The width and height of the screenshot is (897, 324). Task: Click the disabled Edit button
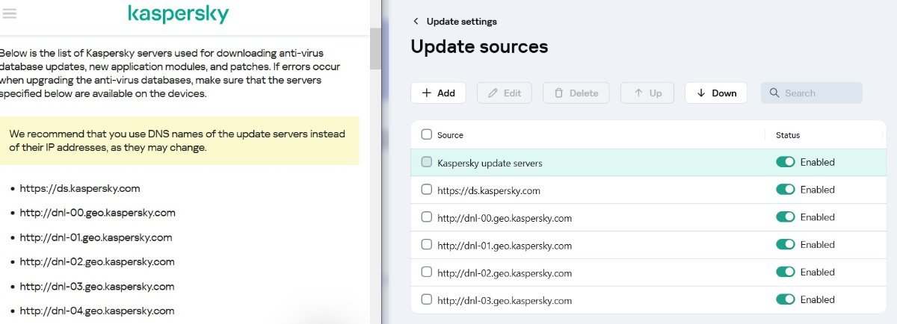click(x=504, y=93)
